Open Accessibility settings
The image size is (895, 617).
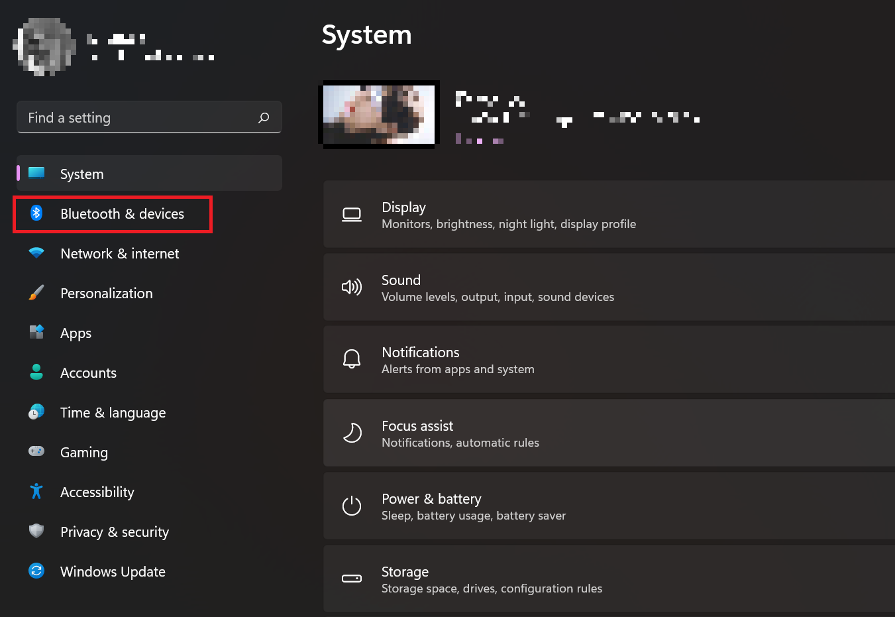(x=150, y=492)
